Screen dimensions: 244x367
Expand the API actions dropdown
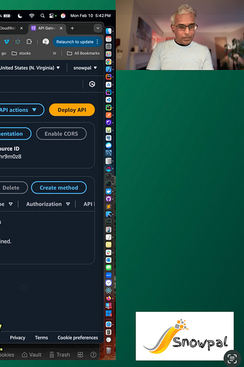click(21, 109)
